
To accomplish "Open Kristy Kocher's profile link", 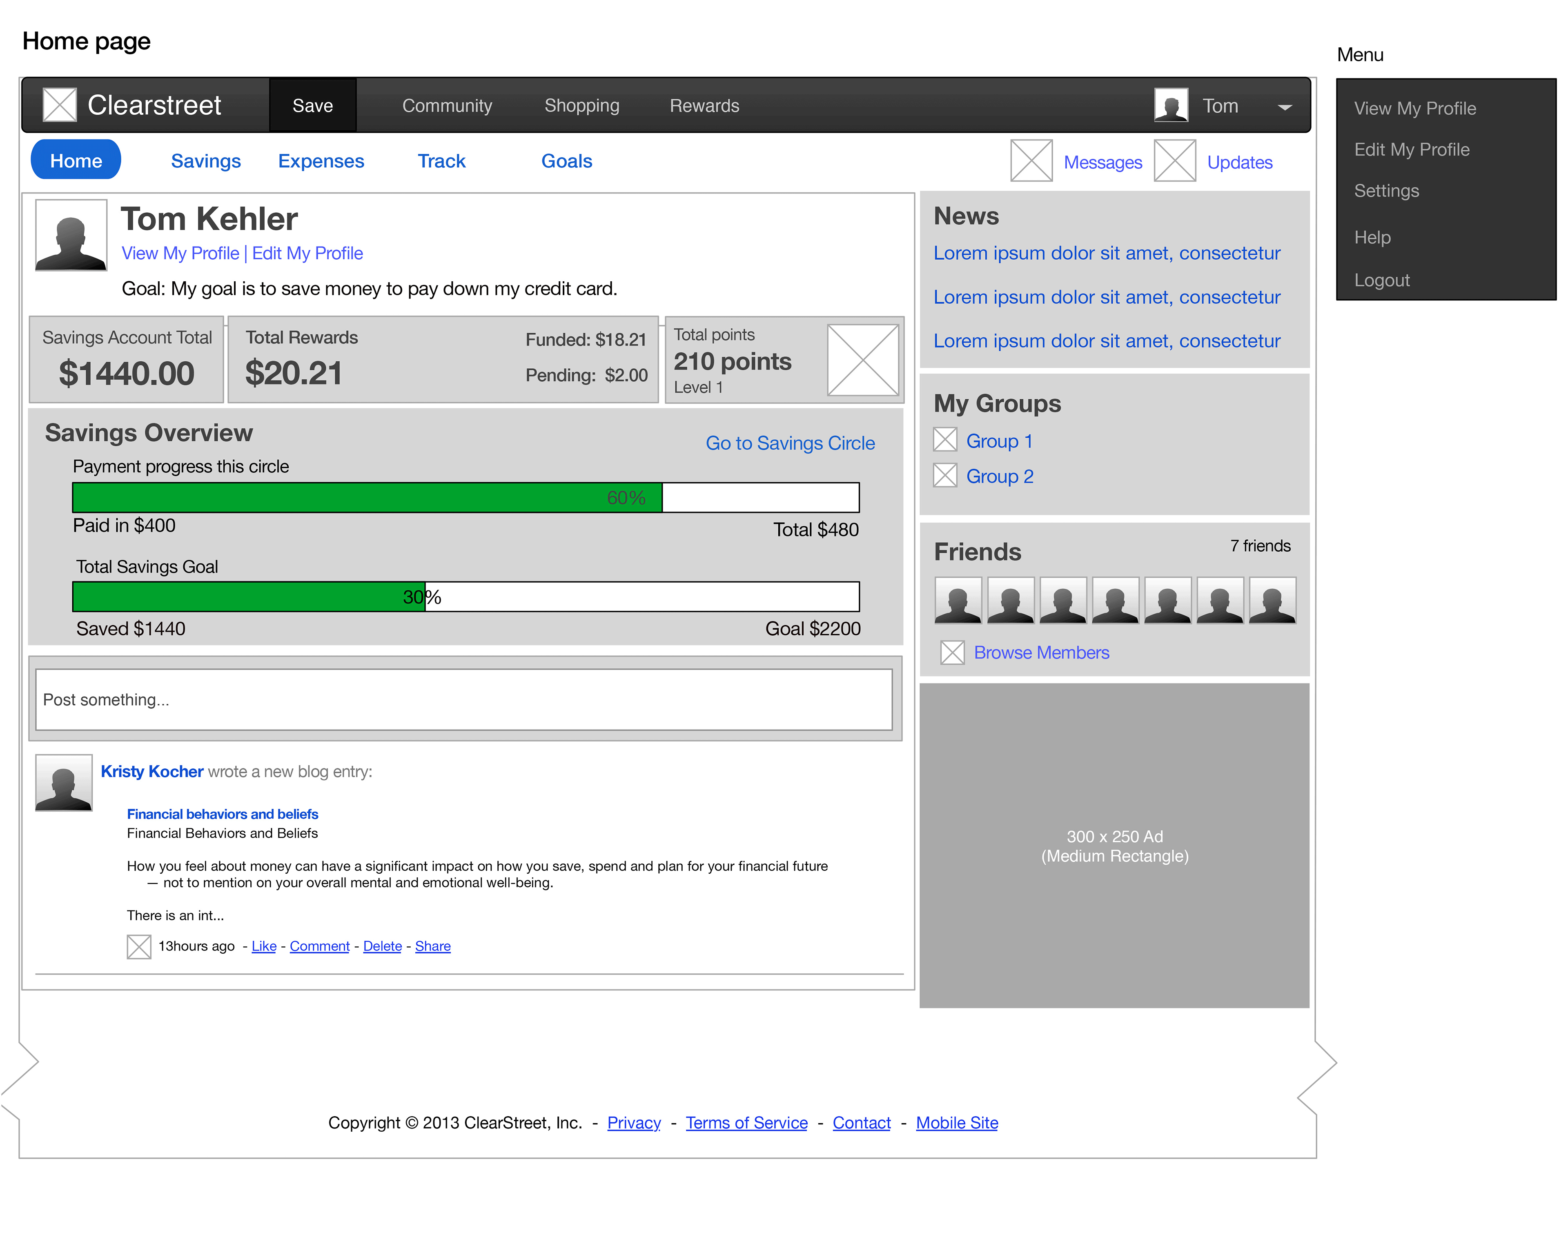I will [152, 772].
